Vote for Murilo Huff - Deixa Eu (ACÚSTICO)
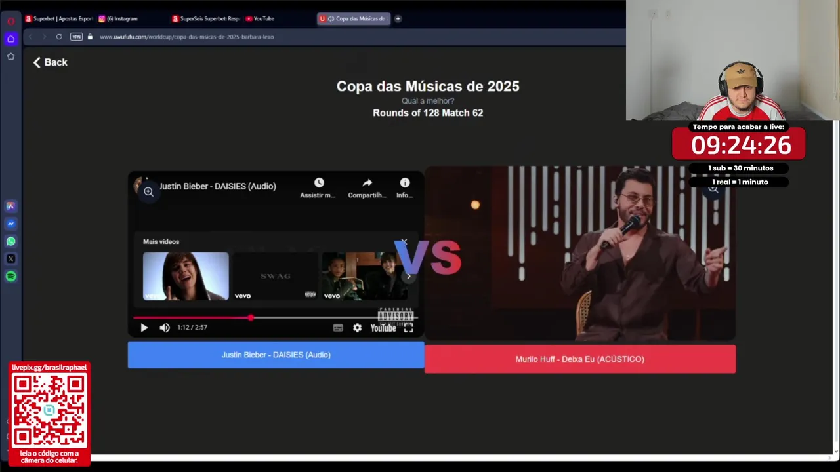 pos(580,359)
